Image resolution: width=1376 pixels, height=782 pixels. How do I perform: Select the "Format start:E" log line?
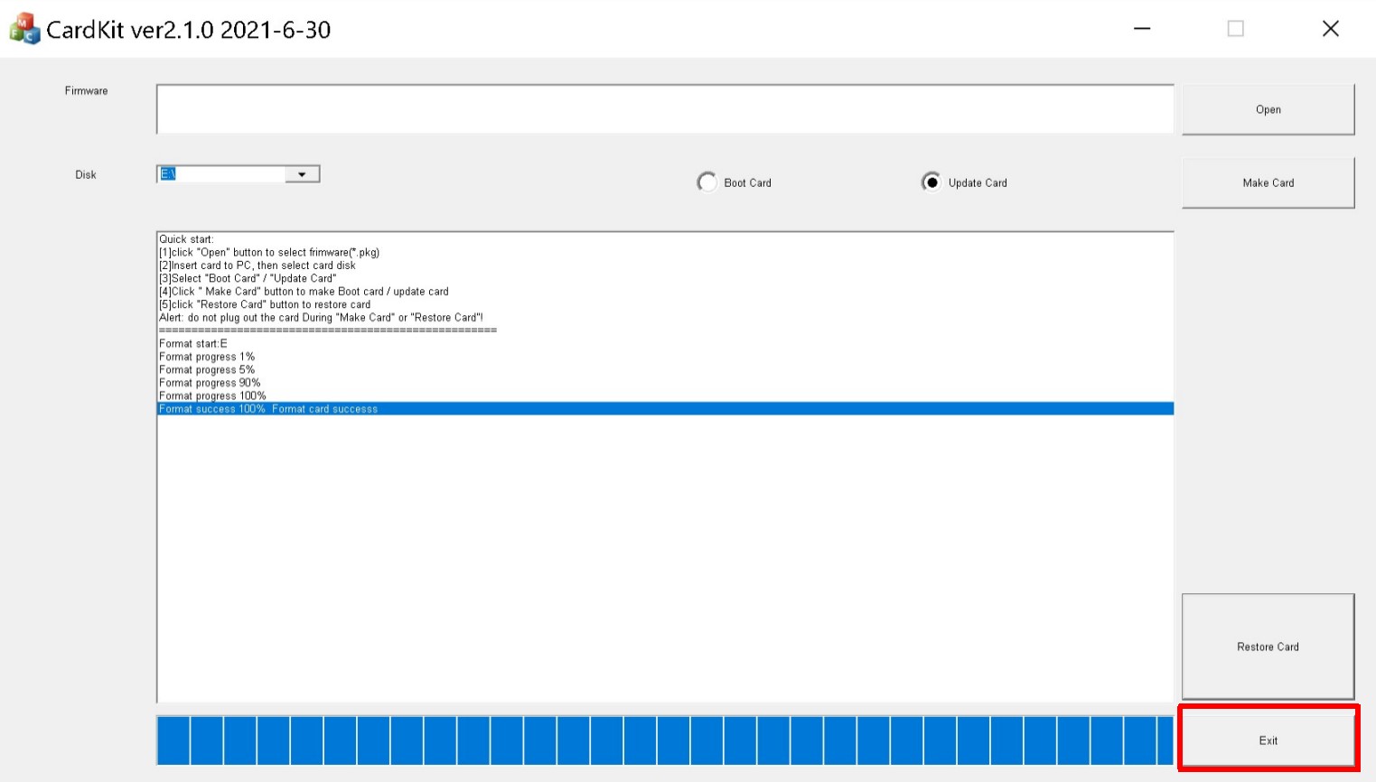[x=193, y=344]
